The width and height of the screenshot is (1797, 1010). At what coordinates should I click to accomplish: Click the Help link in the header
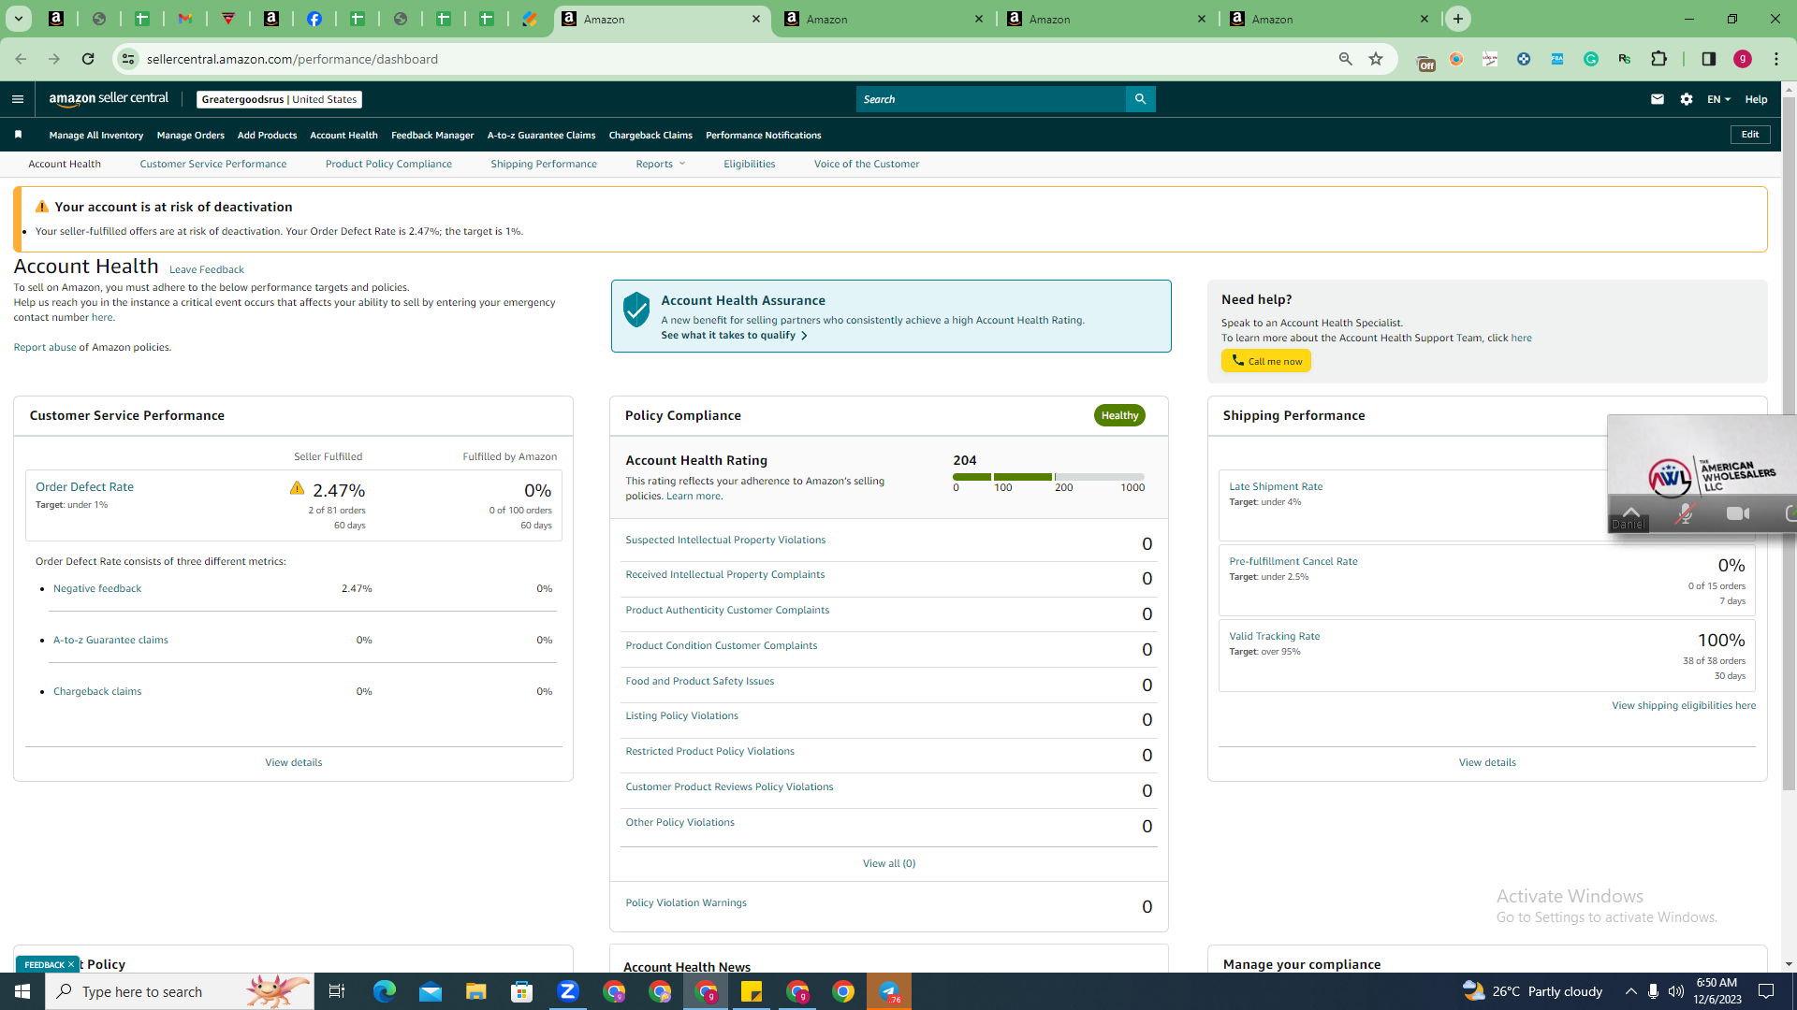coord(1756,99)
